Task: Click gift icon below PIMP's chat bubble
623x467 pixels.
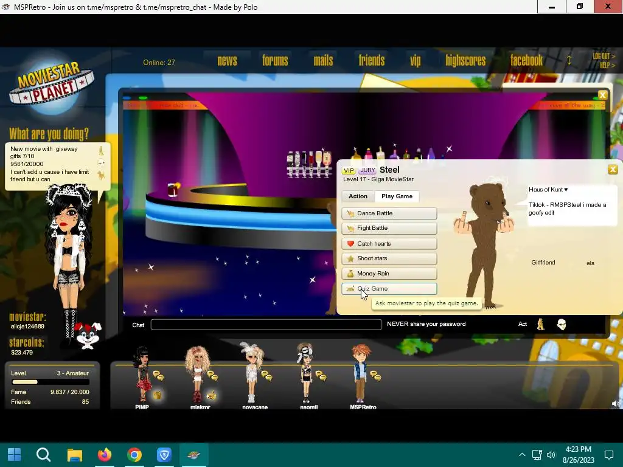Action: click(x=158, y=395)
